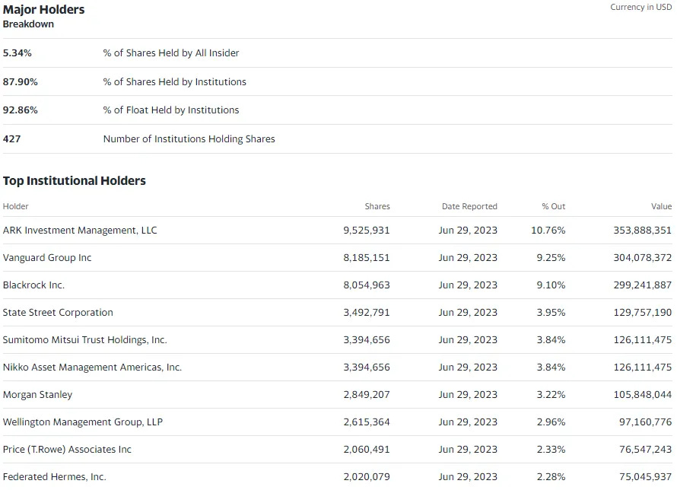Click the 87.90% institutions value
Viewport: 677px width, 490px height.
(x=21, y=82)
